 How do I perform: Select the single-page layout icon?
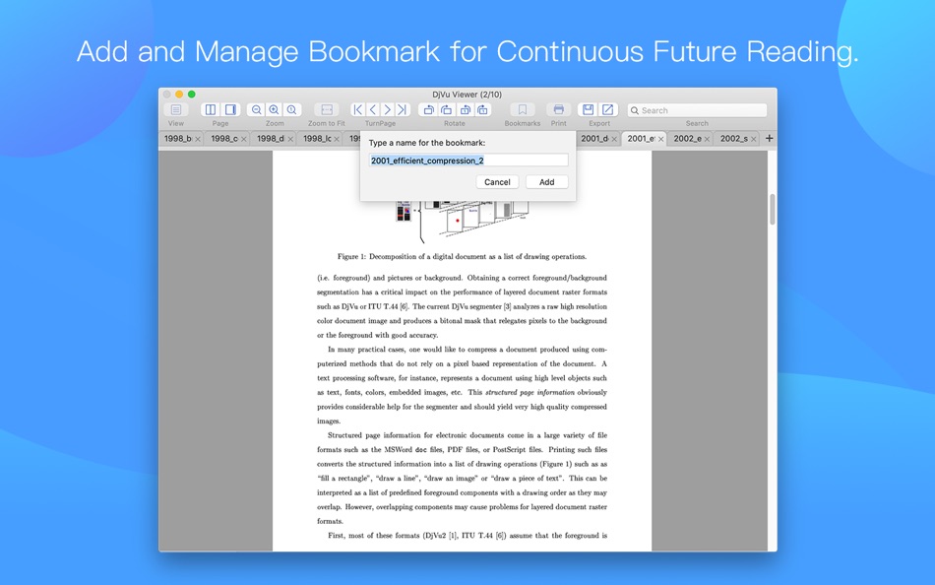pos(230,110)
